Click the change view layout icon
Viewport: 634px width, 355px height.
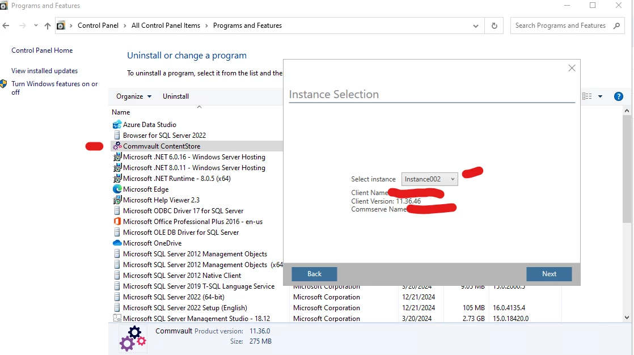pyautogui.click(x=587, y=96)
